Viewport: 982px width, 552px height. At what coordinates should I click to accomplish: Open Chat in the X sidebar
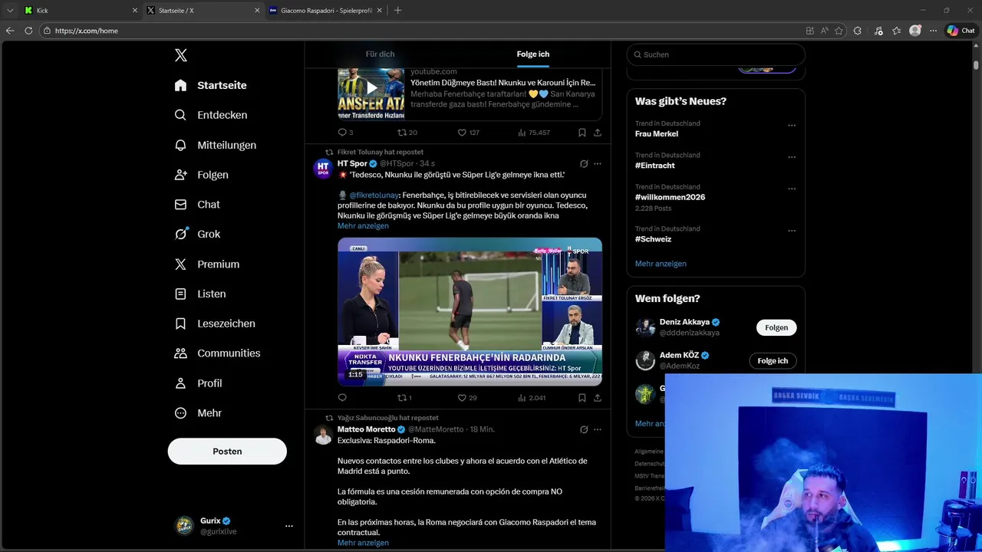pyautogui.click(x=197, y=205)
